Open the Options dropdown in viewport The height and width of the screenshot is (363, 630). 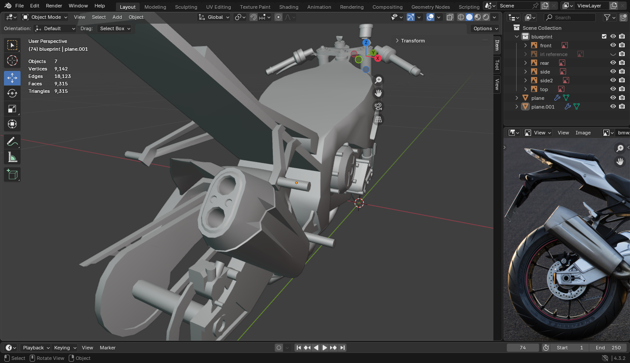pyautogui.click(x=486, y=28)
